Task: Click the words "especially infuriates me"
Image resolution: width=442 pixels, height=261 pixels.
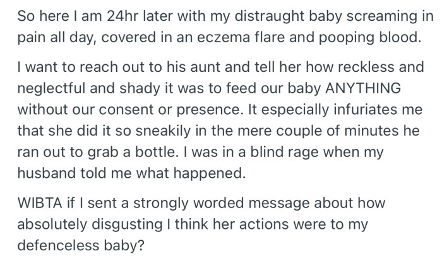Action: [x=342, y=110]
